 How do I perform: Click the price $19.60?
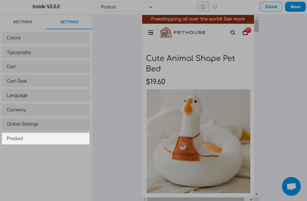[156, 82]
